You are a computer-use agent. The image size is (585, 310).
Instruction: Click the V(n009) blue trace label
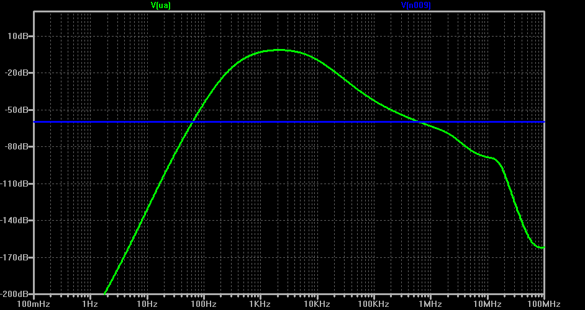coord(416,5)
